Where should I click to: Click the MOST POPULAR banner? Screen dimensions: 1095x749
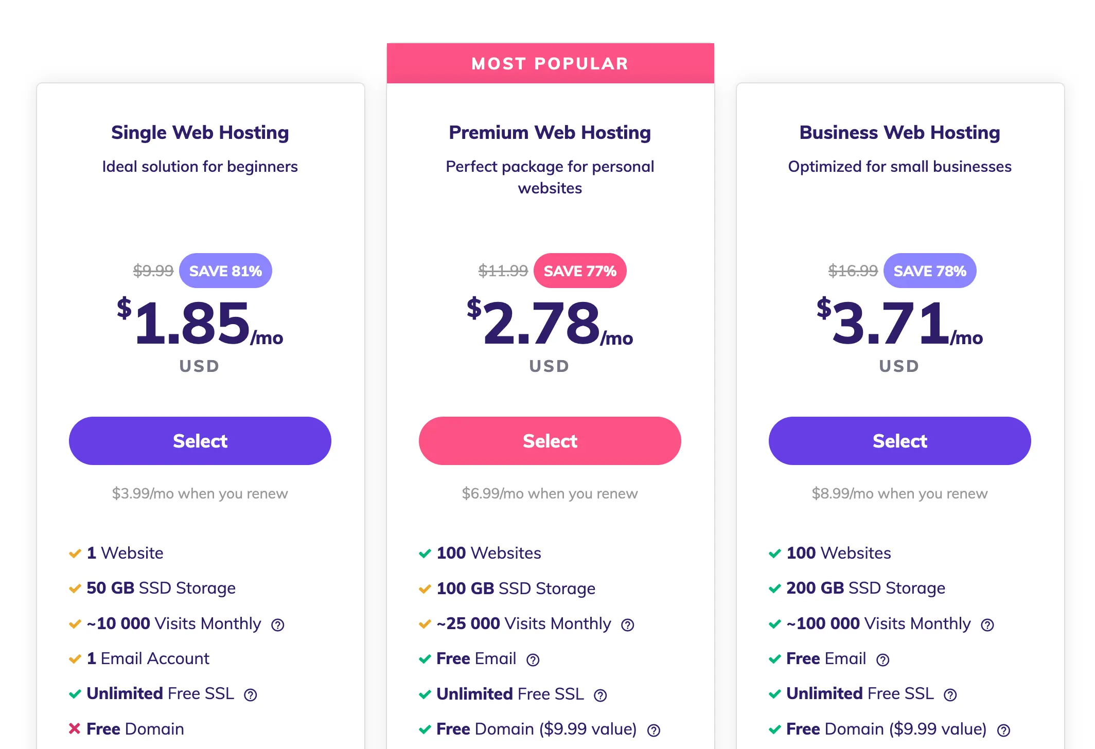[550, 63]
